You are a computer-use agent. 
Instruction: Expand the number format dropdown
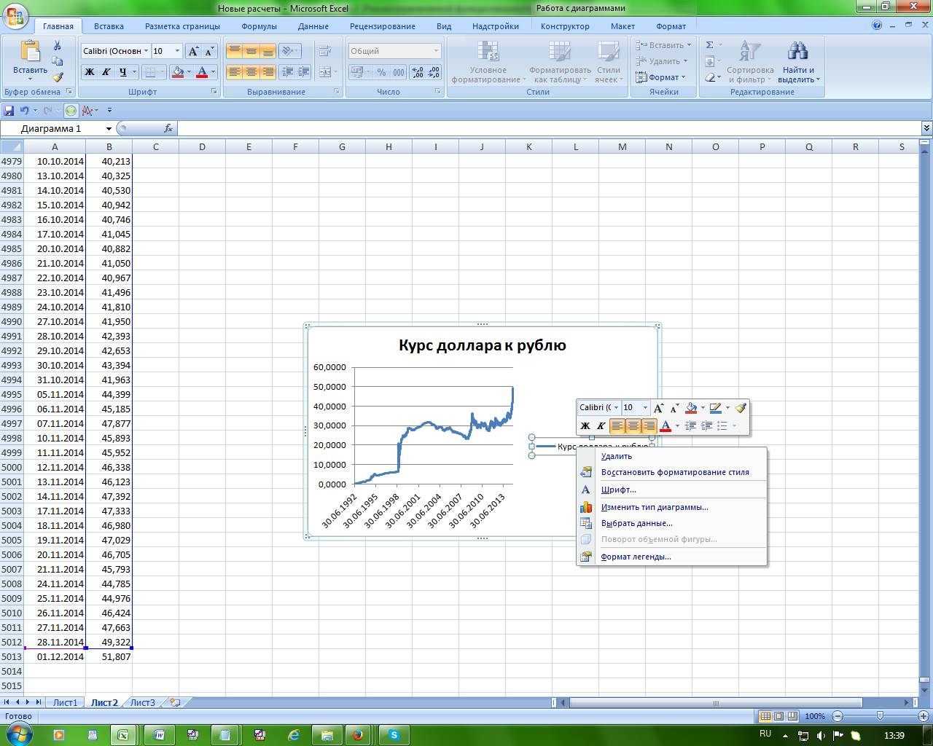click(x=436, y=51)
